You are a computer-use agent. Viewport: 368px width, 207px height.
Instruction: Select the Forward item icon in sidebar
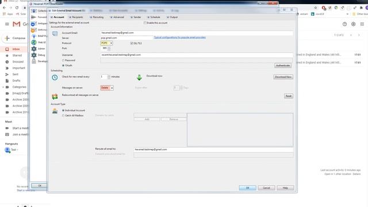point(34,17)
